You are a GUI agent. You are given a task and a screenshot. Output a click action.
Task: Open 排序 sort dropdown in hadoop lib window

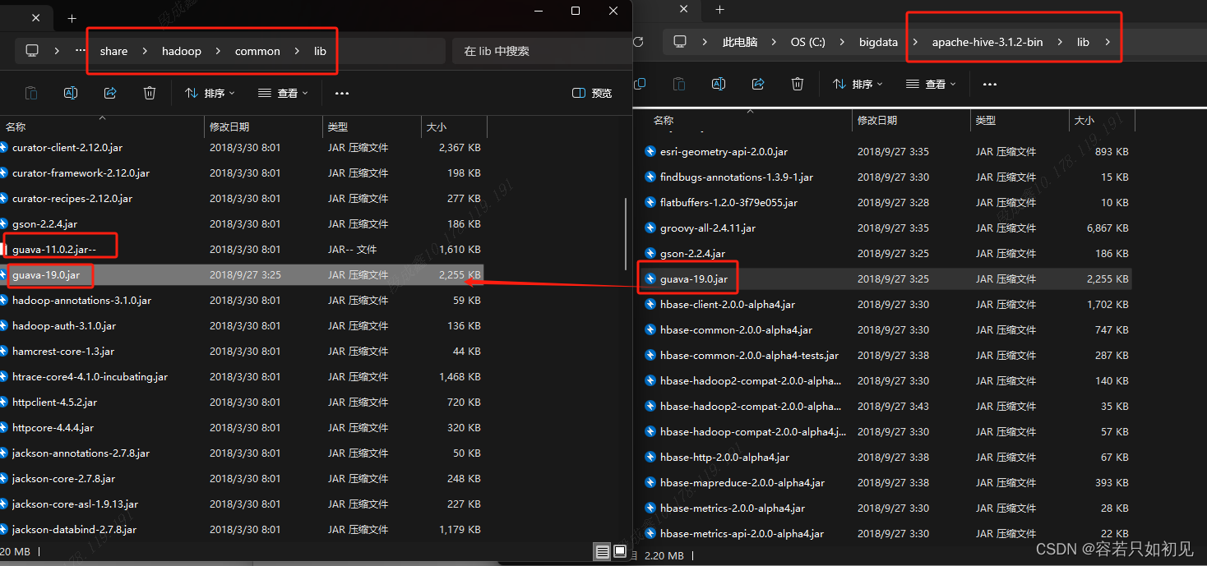210,93
